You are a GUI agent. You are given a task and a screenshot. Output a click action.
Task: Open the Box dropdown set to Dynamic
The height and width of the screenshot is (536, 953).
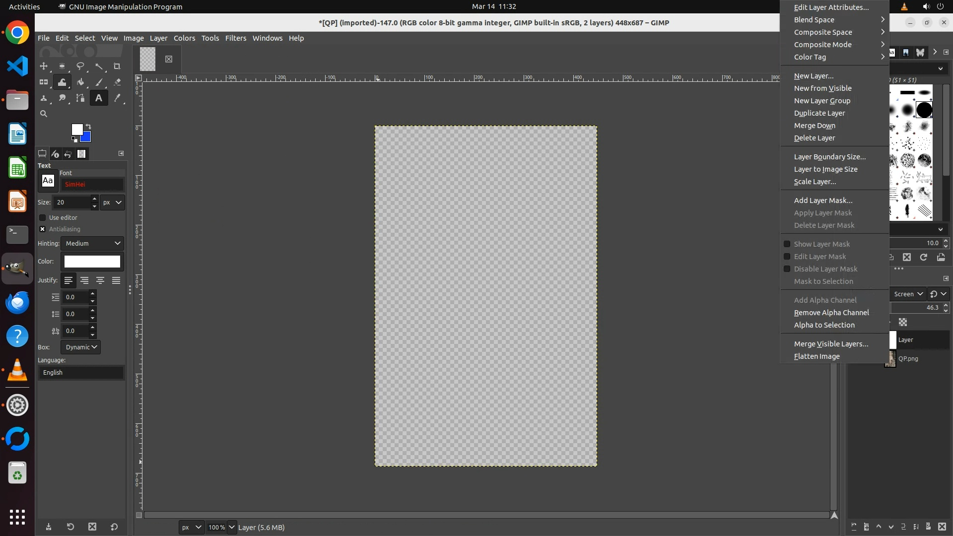tap(80, 347)
